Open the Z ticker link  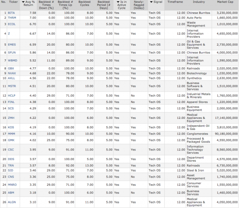point(9,34)
